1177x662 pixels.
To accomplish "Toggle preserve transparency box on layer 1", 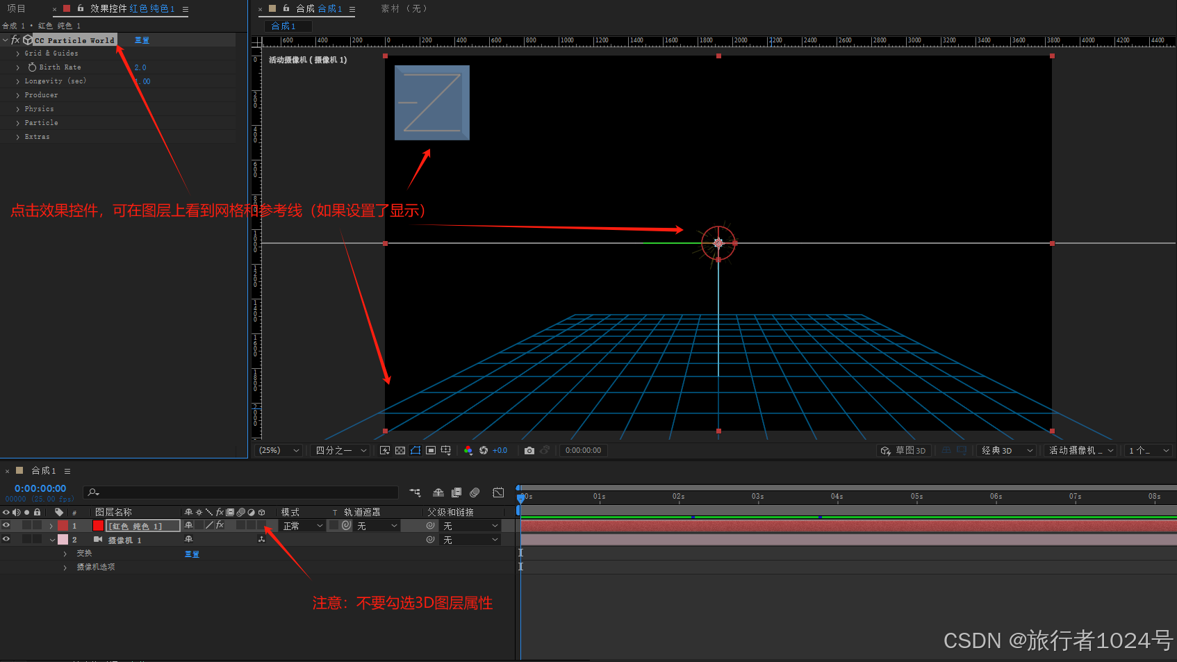I will 334,525.
